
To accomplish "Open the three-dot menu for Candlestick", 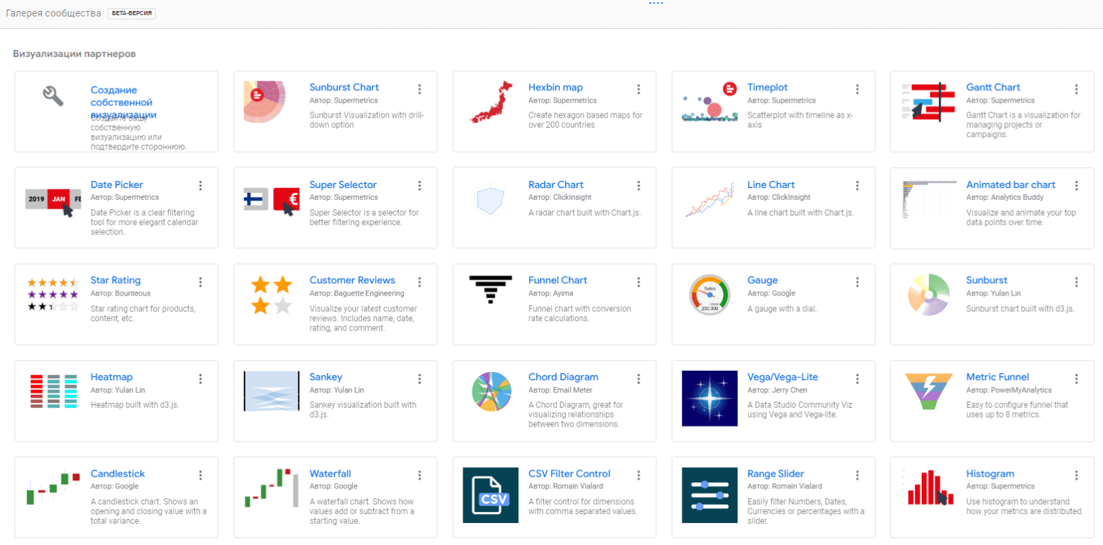I will pyautogui.click(x=201, y=475).
